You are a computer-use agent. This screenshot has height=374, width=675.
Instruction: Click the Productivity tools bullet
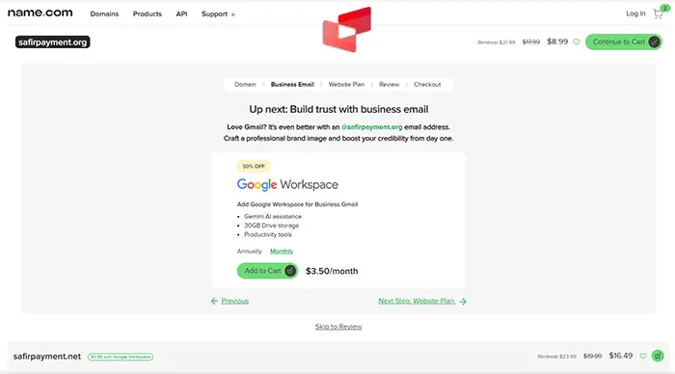(268, 234)
